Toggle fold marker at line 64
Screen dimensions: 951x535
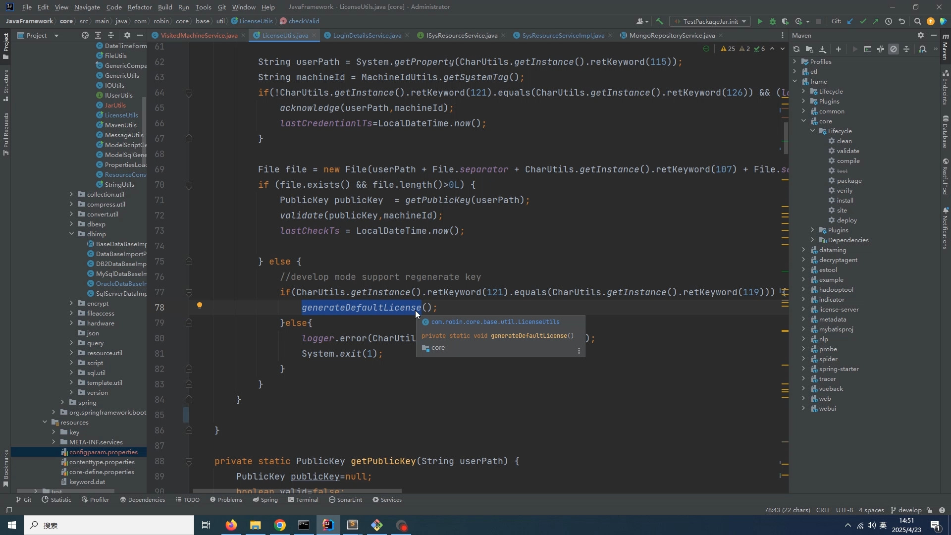(x=189, y=93)
